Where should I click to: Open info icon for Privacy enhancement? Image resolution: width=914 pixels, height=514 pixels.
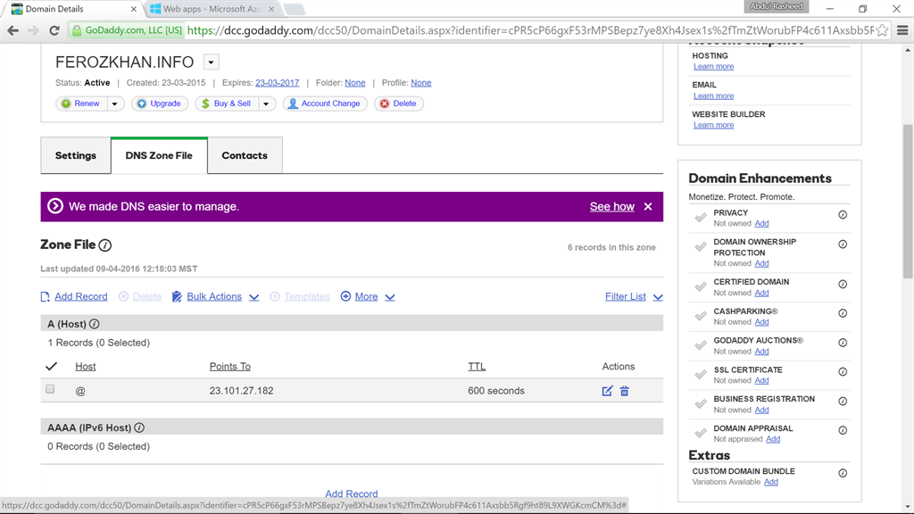coord(843,215)
